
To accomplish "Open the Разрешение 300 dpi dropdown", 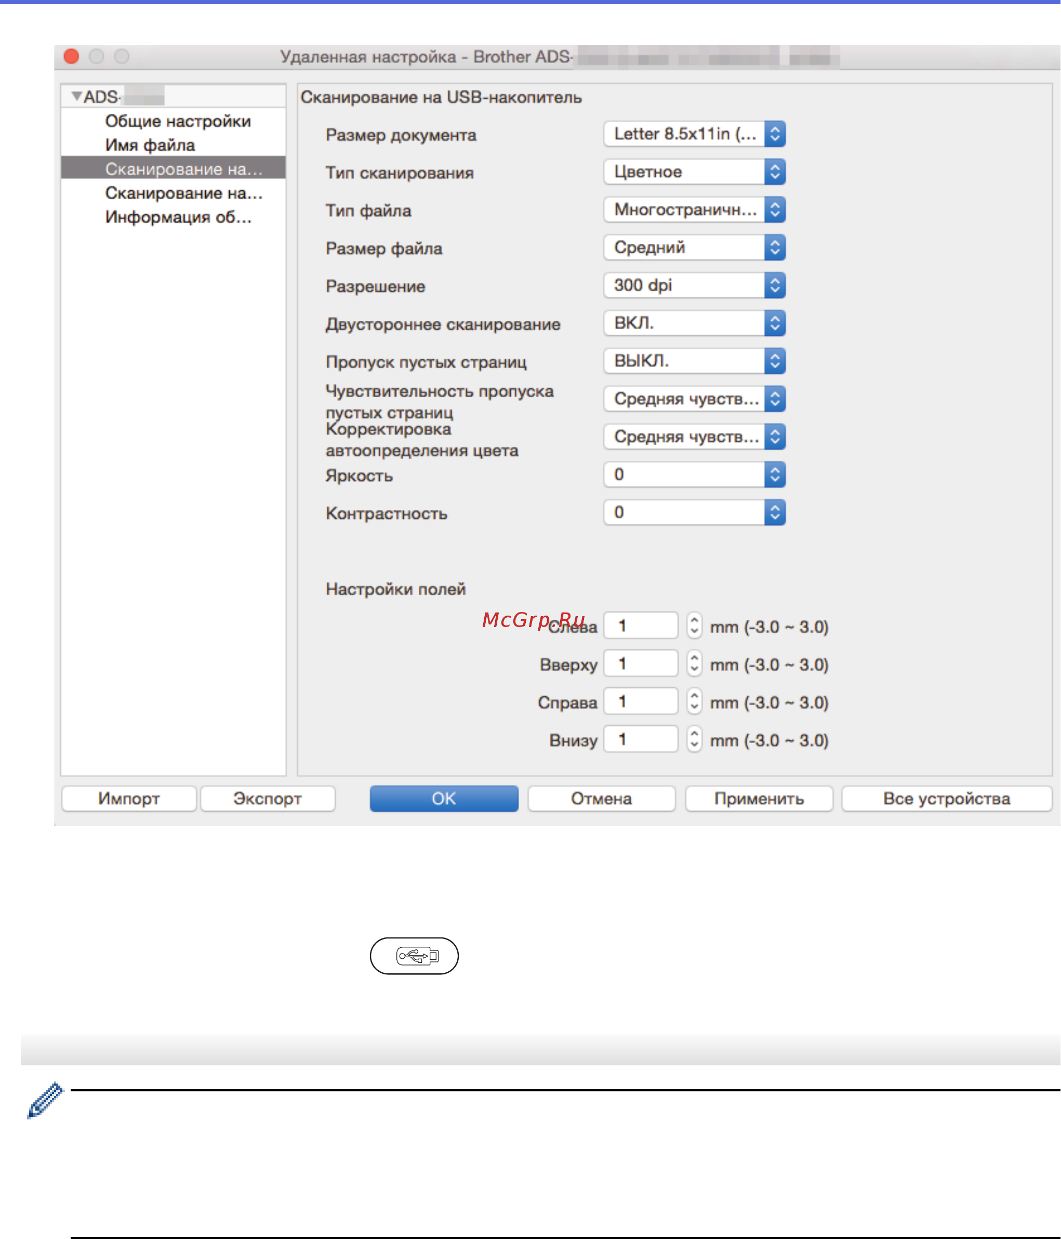I will coord(694,285).
